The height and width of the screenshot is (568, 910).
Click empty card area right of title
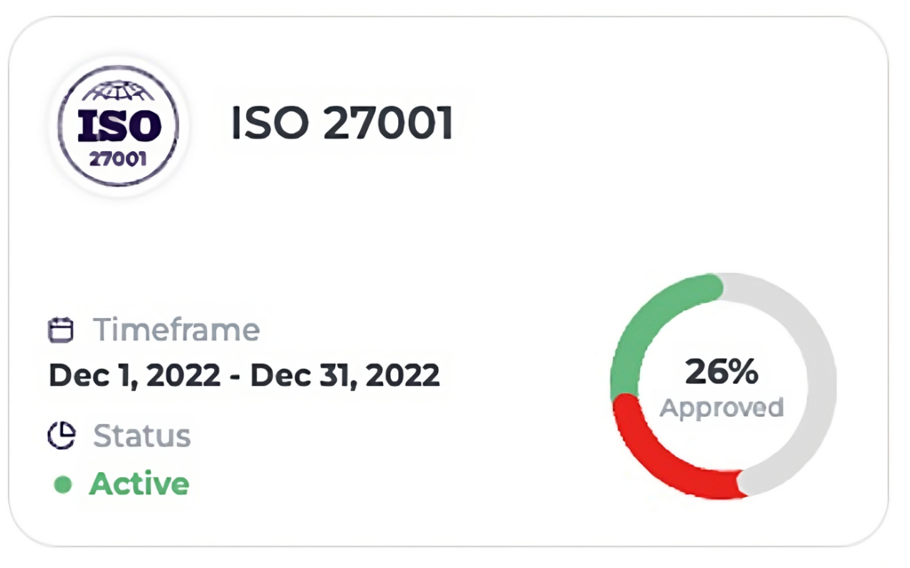pyautogui.click(x=667, y=124)
